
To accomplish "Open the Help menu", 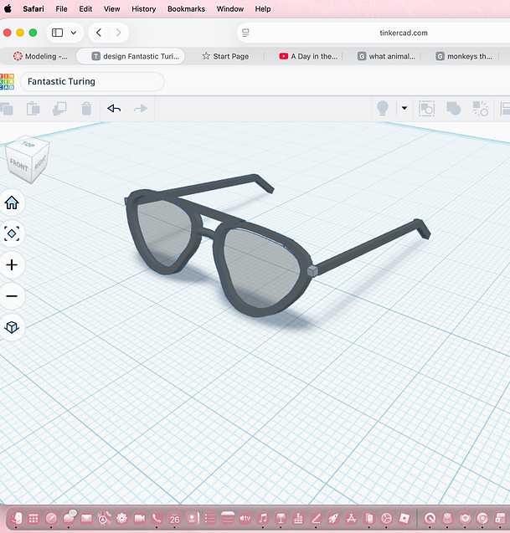I will 263,9.
